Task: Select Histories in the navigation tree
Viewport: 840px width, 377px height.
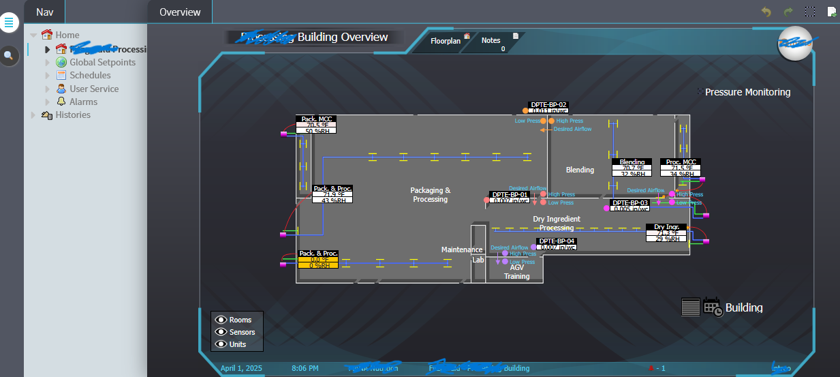Action: (73, 115)
